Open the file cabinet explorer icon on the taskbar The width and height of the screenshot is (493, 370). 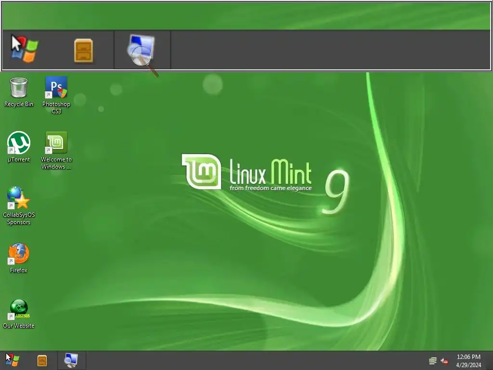point(42,360)
